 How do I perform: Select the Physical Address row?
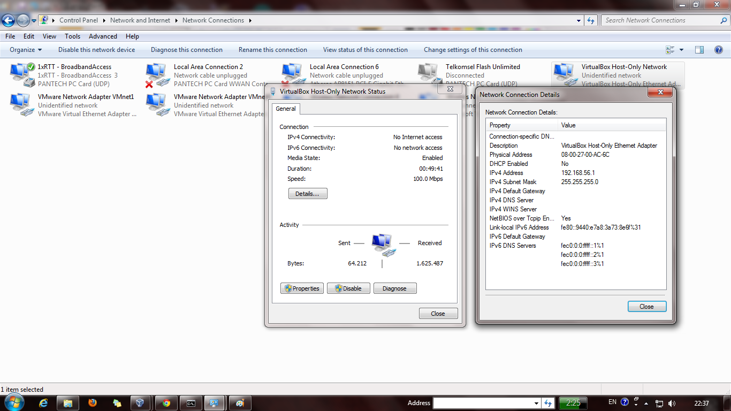[x=576, y=155]
